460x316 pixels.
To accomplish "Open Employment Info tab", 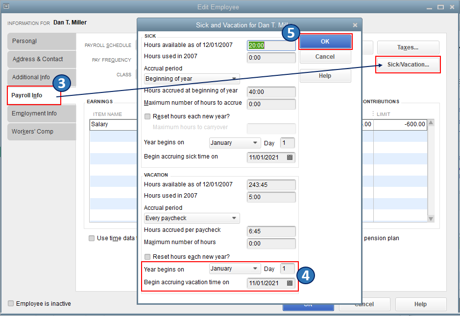I will tap(42, 113).
